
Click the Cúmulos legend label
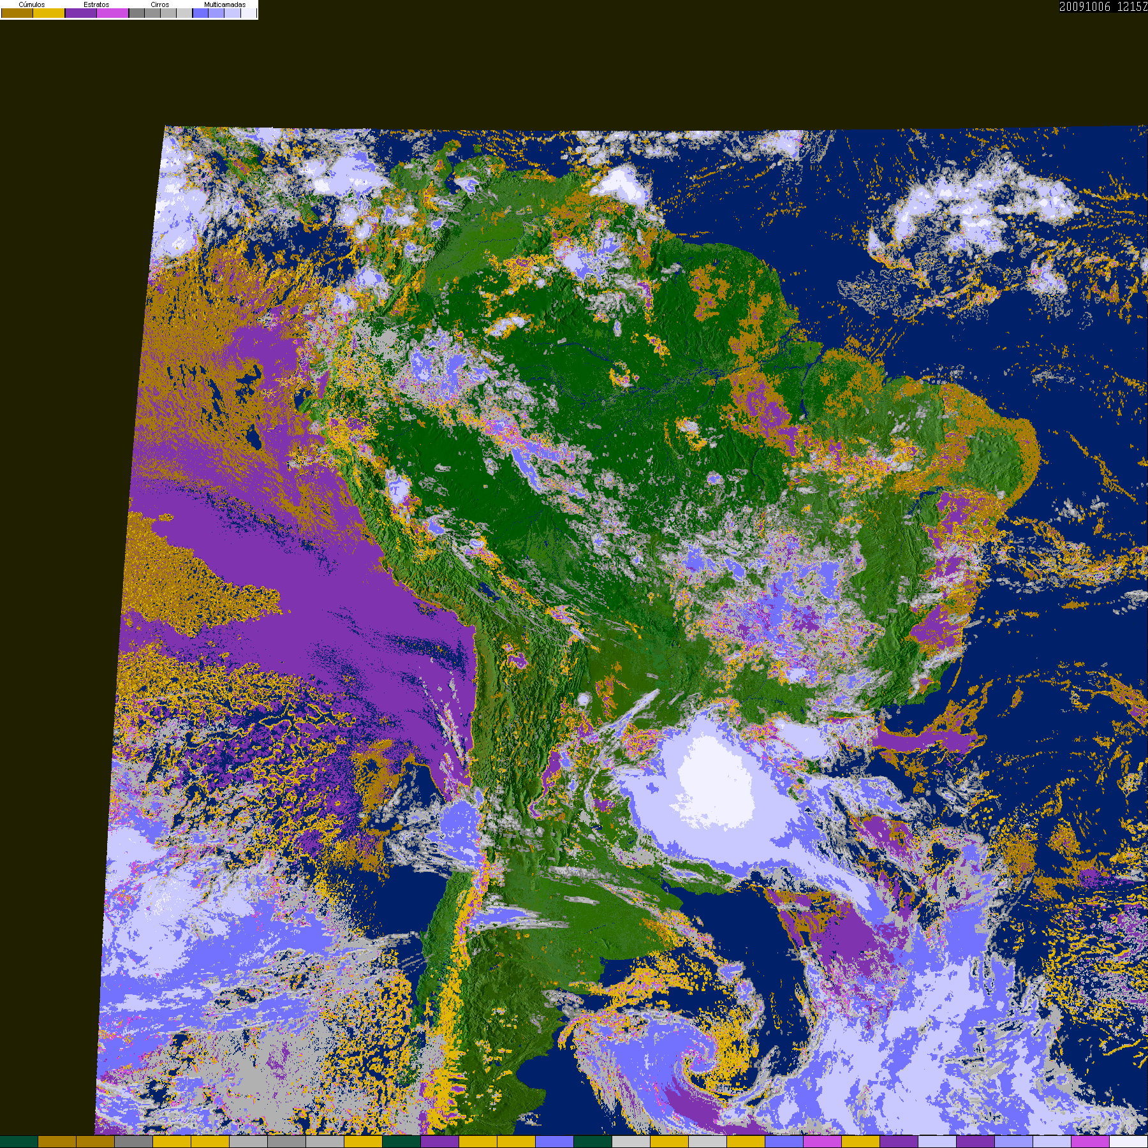tap(32, 4)
